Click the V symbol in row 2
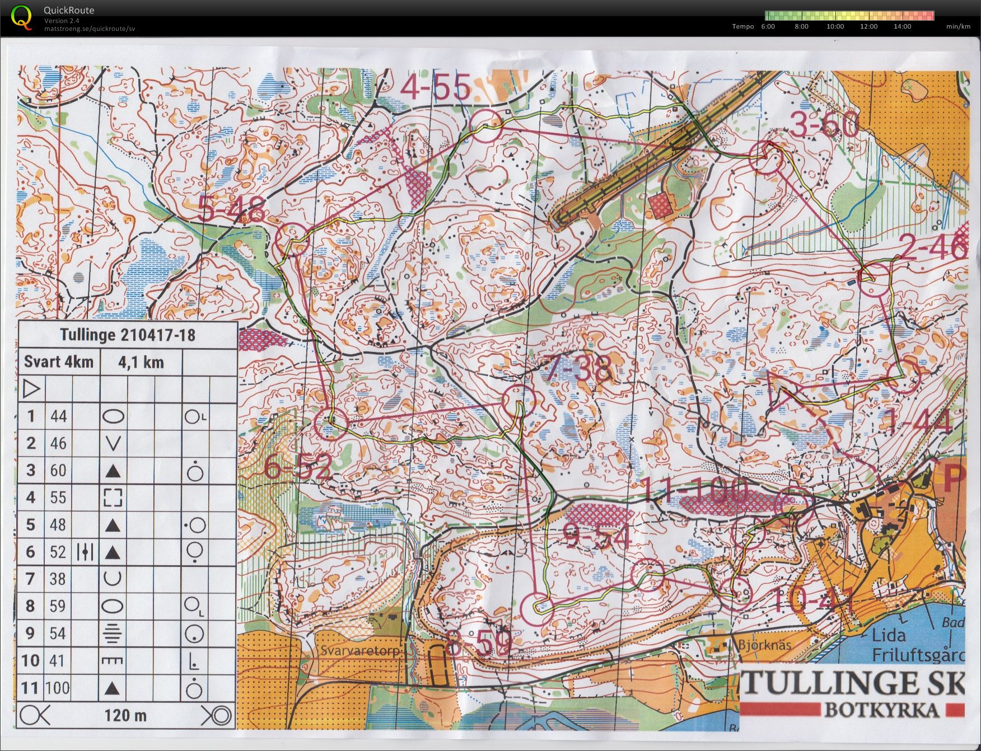 tap(113, 443)
